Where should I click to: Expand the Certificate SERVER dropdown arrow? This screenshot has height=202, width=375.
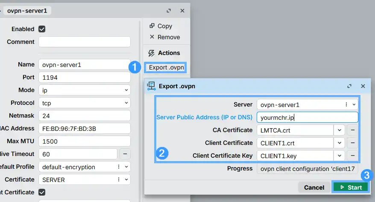[x=126, y=179]
